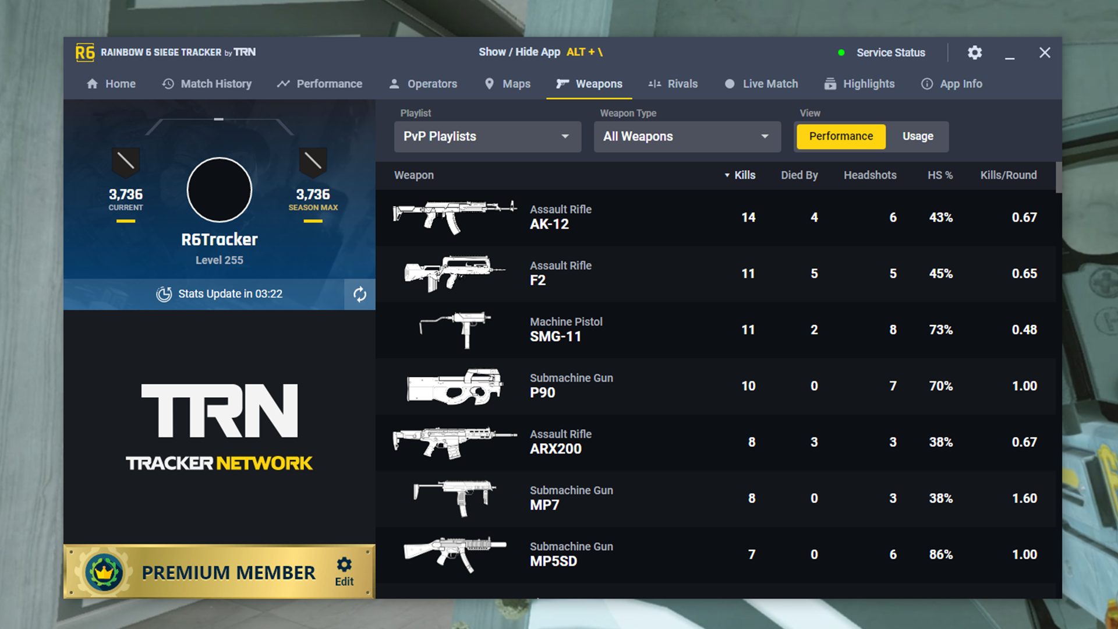Sort by Weapon column header
This screenshot has height=629, width=1118.
point(413,175)
